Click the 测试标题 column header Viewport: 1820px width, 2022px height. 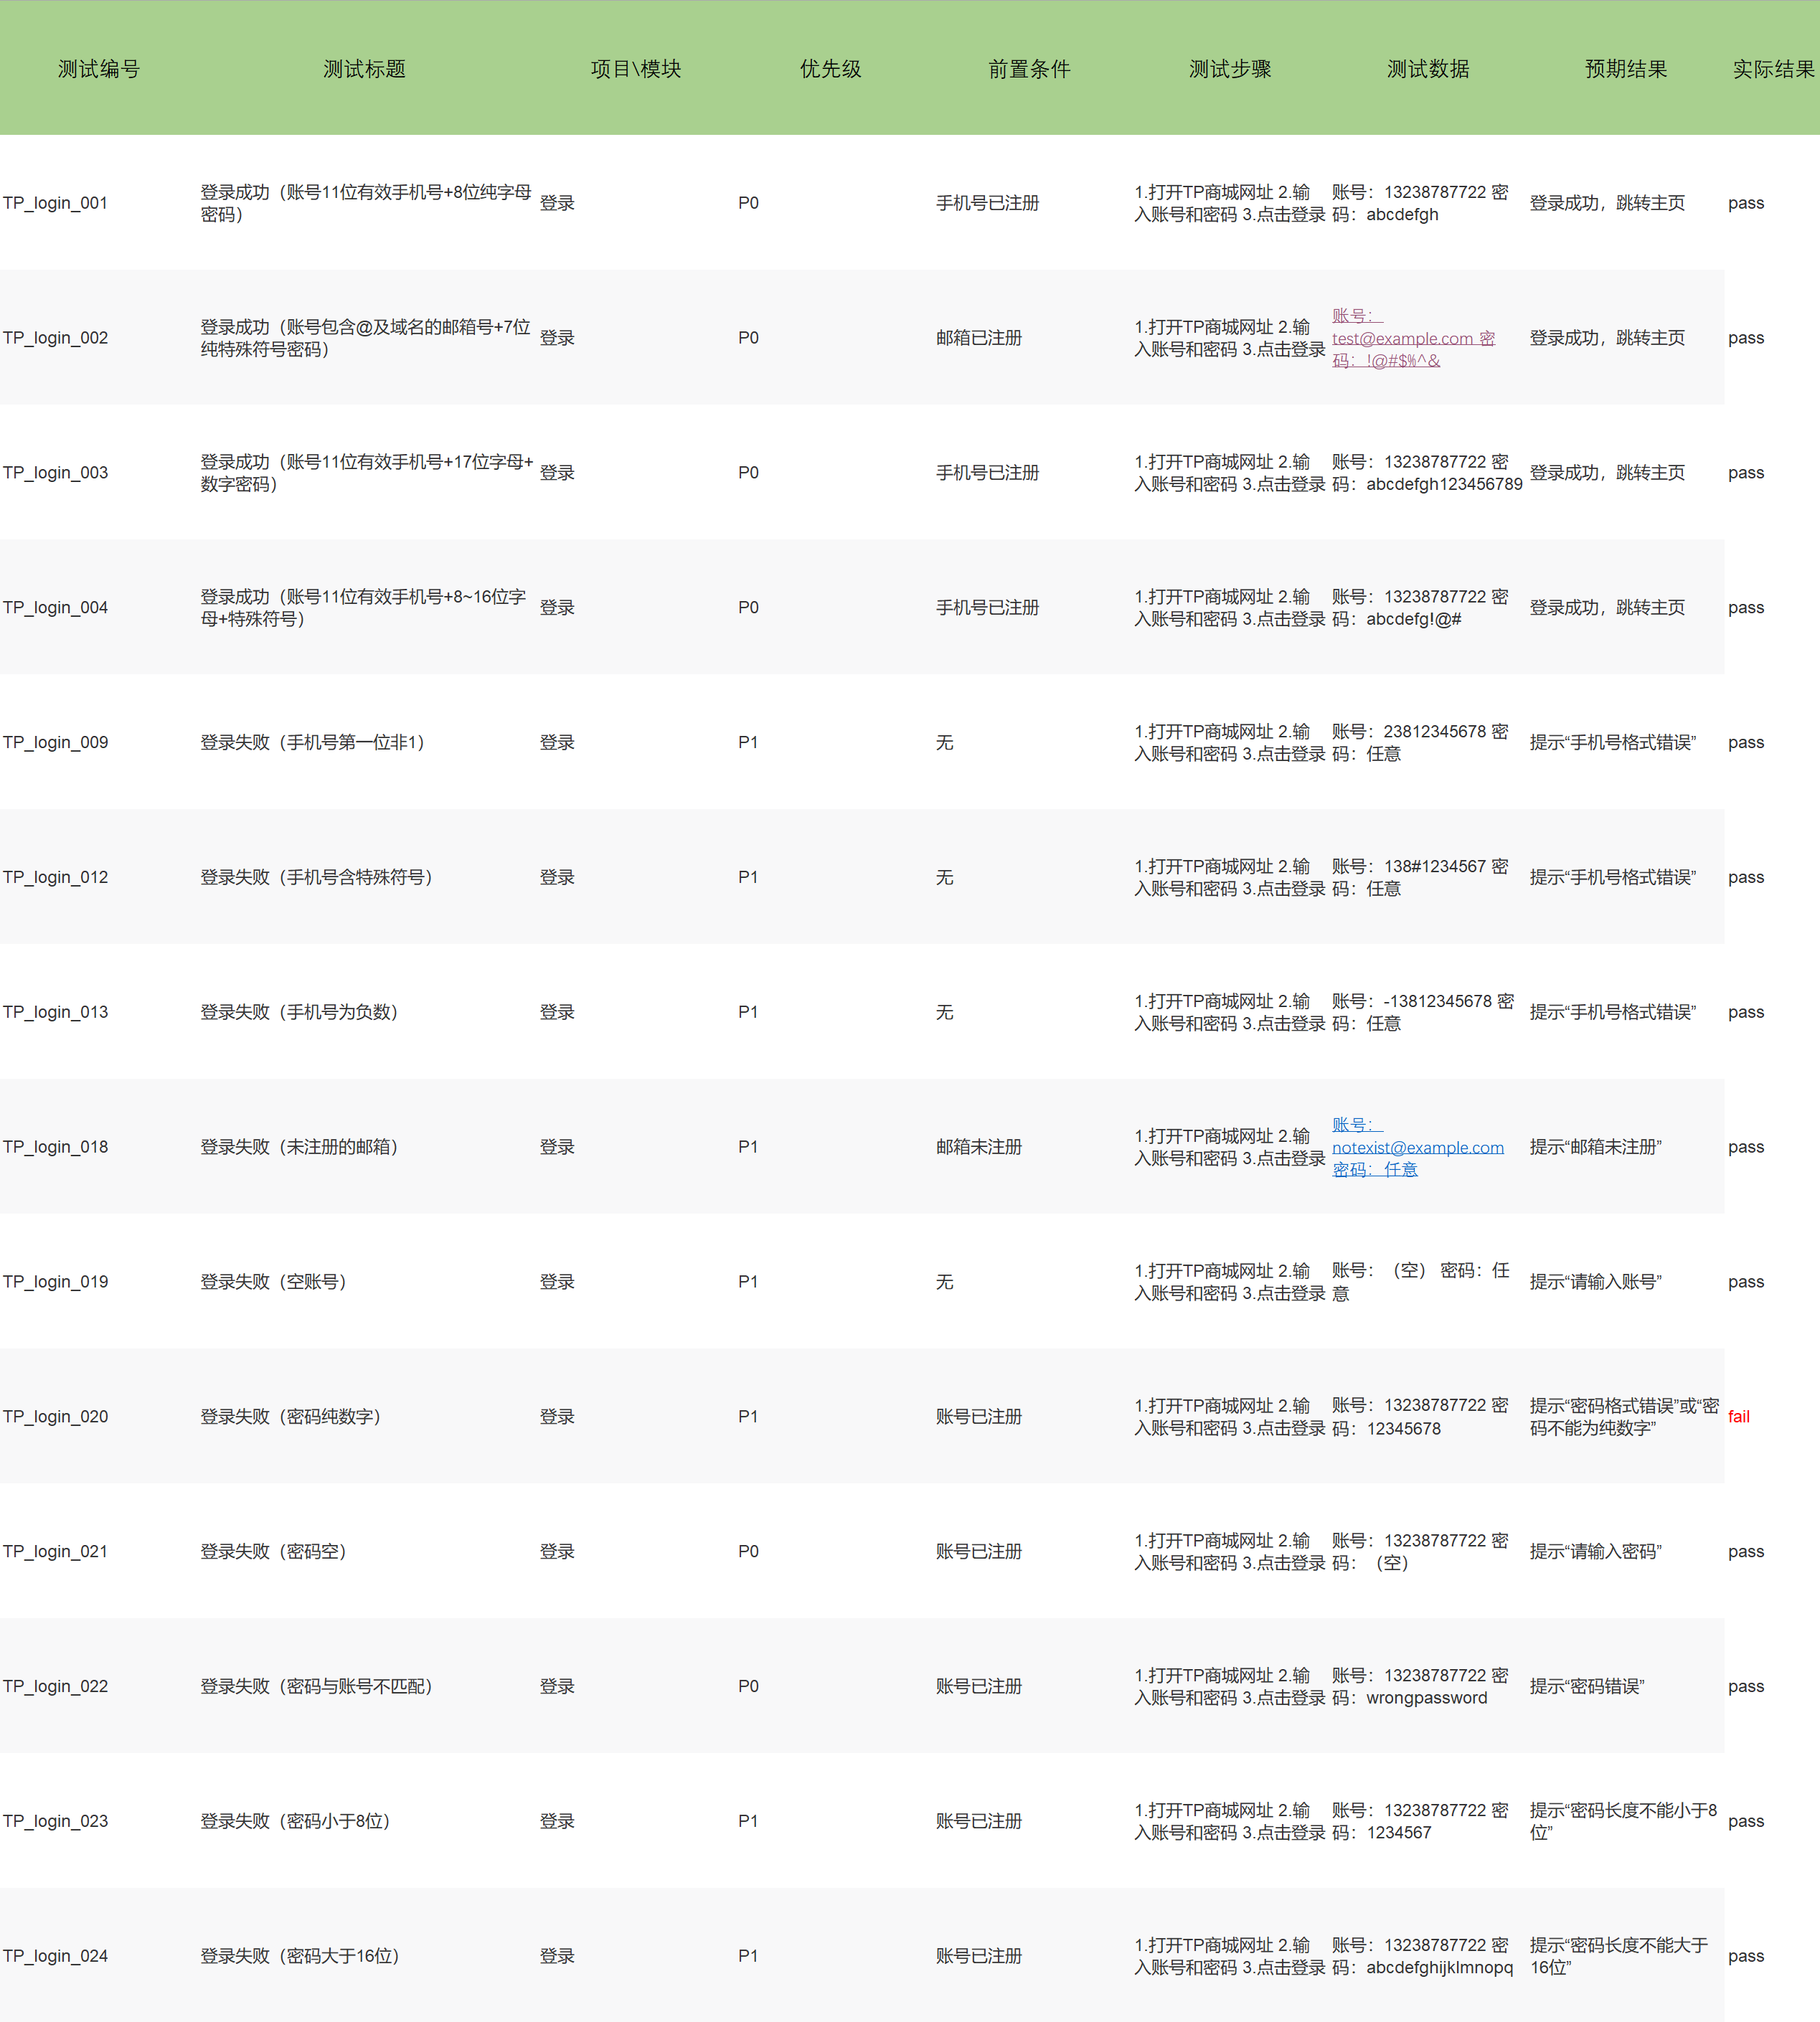pos(364,69)
